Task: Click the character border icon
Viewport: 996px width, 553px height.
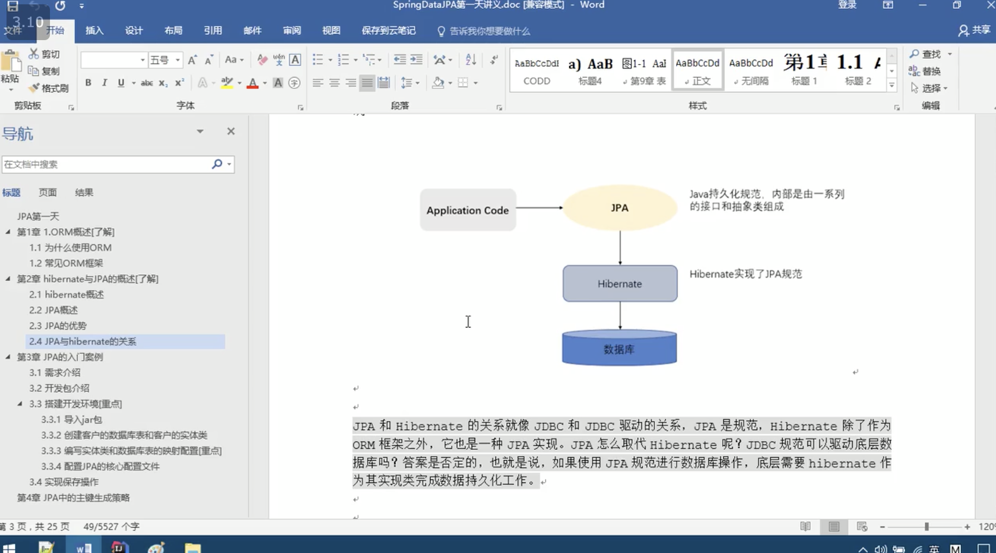Action: pos(295,60)
